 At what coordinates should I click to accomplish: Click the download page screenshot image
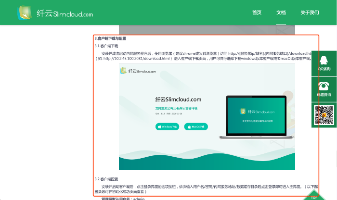[207, 117]
